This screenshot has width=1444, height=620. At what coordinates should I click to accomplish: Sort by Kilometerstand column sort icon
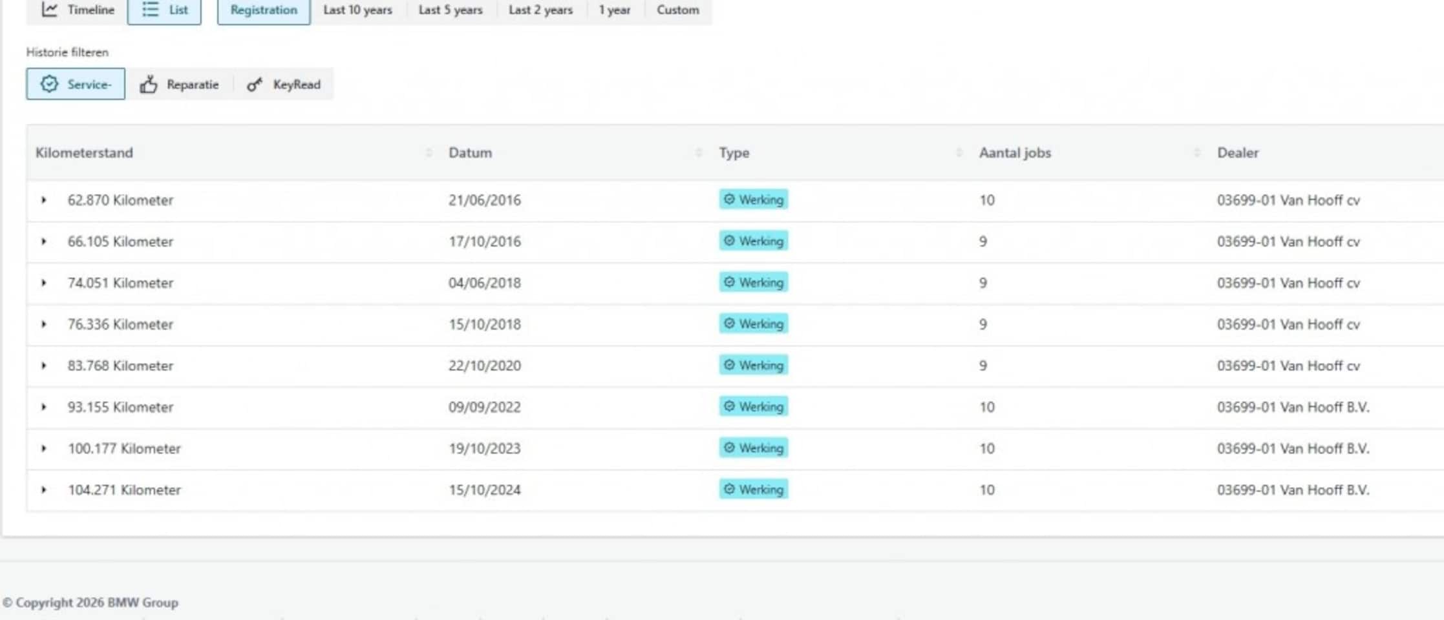(429, 153)
